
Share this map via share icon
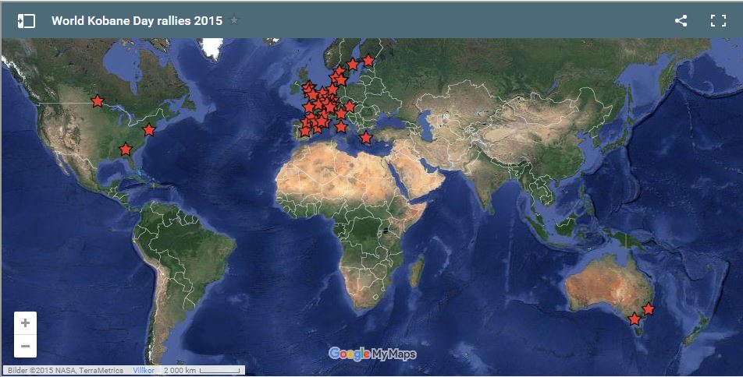click(681, 20)
